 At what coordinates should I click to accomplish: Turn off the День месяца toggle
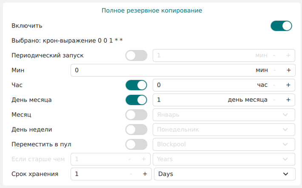[x=136, y=100]
